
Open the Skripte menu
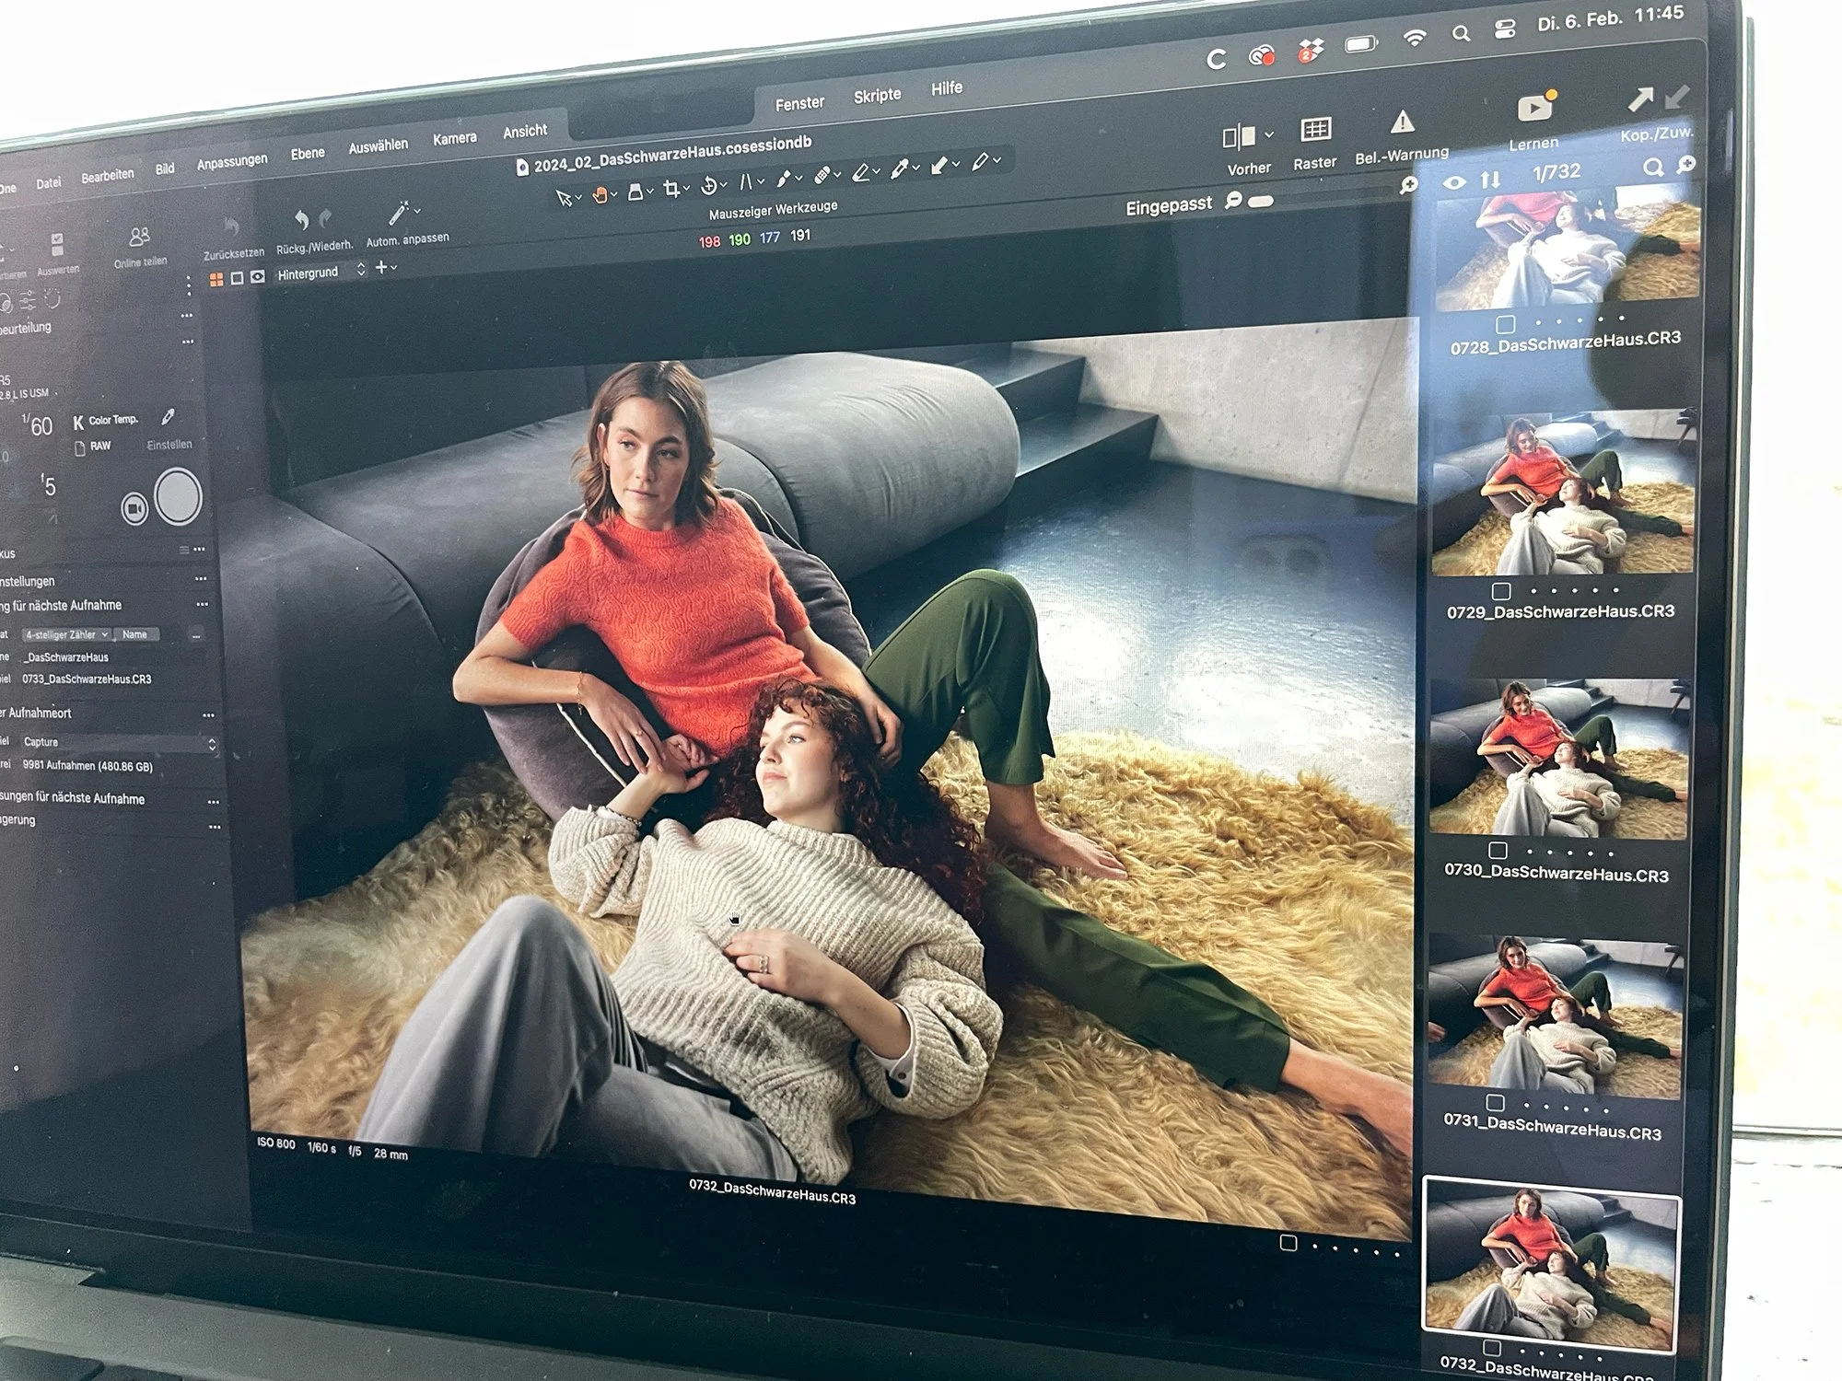pos(876,96)
